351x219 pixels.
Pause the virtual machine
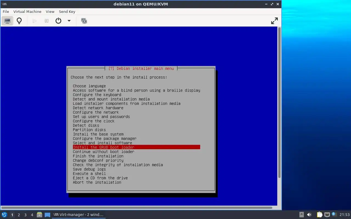[x=47, y=21]
